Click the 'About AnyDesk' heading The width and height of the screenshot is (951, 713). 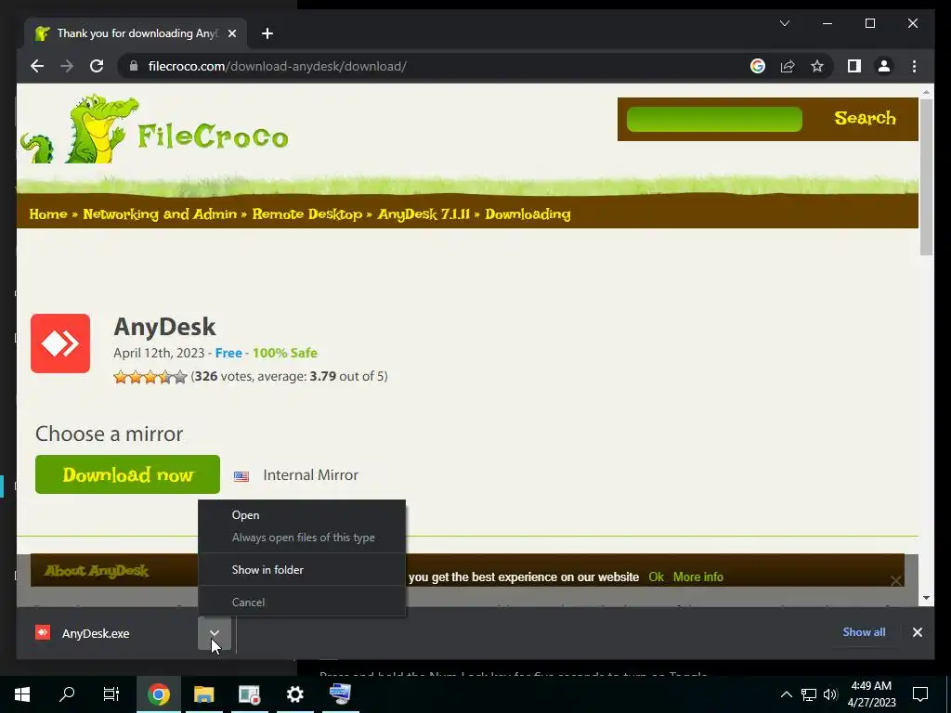click(x=97, y=571)
